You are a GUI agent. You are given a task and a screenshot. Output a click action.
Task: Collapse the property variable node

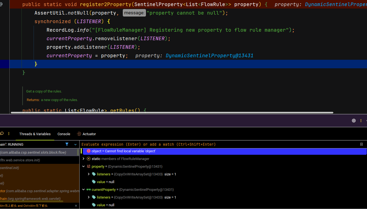click(83, 166)
